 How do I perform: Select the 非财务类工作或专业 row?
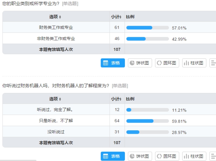click(x=109, y=38)
